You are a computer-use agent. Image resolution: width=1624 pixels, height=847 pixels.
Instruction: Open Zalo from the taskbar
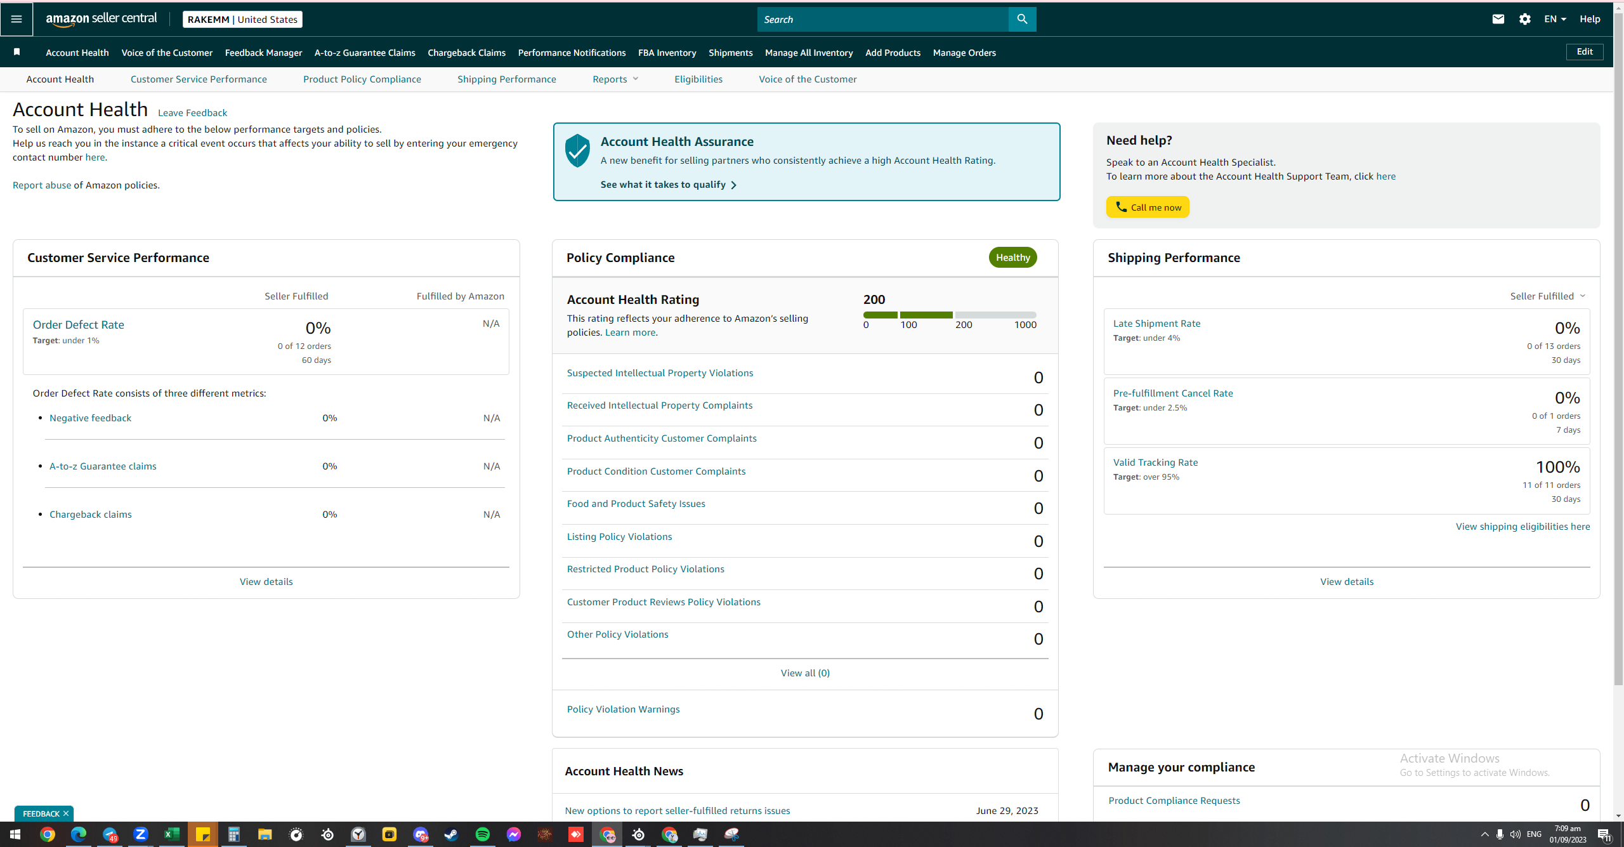point(141,834)
